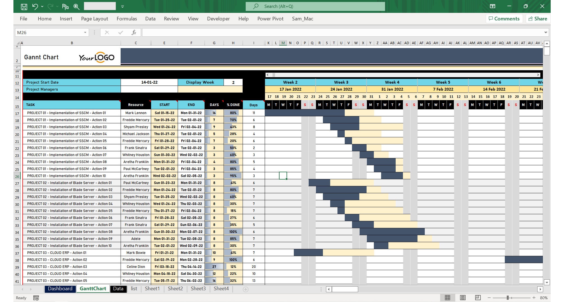This screenshot has height=302, width=563.
Task: Click the Save icon on Quick Access Toolbar
Action: click(x=24, y=6)
